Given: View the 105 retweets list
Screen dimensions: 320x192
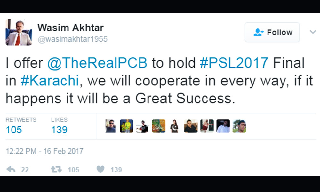Looking at the screenshot, I should click(x=21, y=126).
